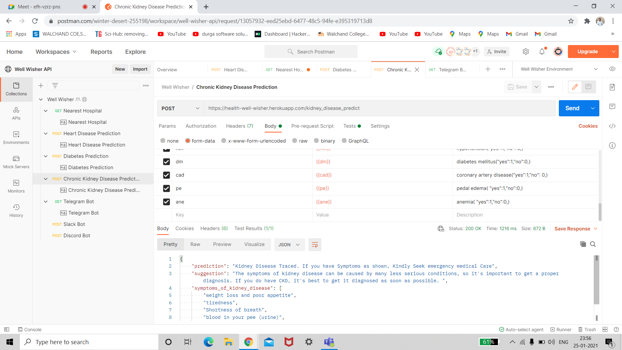Click the search icon in response
The image size is (622, 350).
593,244
